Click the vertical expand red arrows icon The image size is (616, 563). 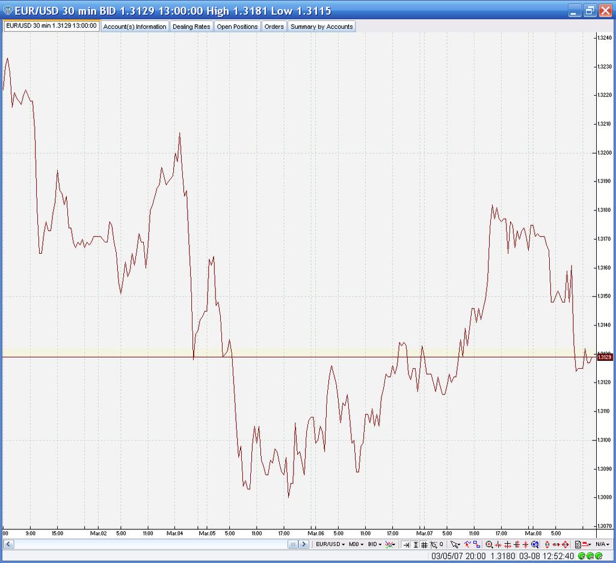517,544
